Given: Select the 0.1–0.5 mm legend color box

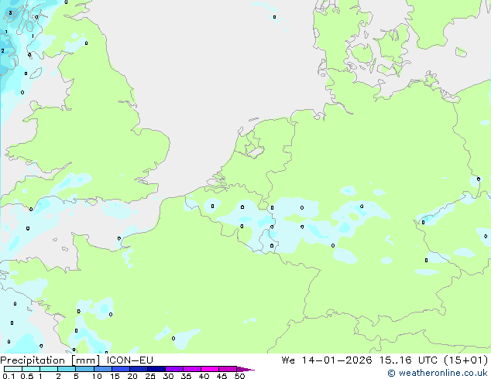Looking at the screenshot, I should (13, 369).
